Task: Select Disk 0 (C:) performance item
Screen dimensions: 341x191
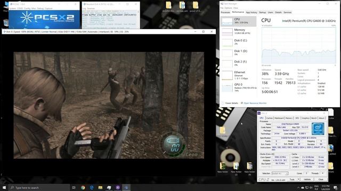Action: (238, 42)
